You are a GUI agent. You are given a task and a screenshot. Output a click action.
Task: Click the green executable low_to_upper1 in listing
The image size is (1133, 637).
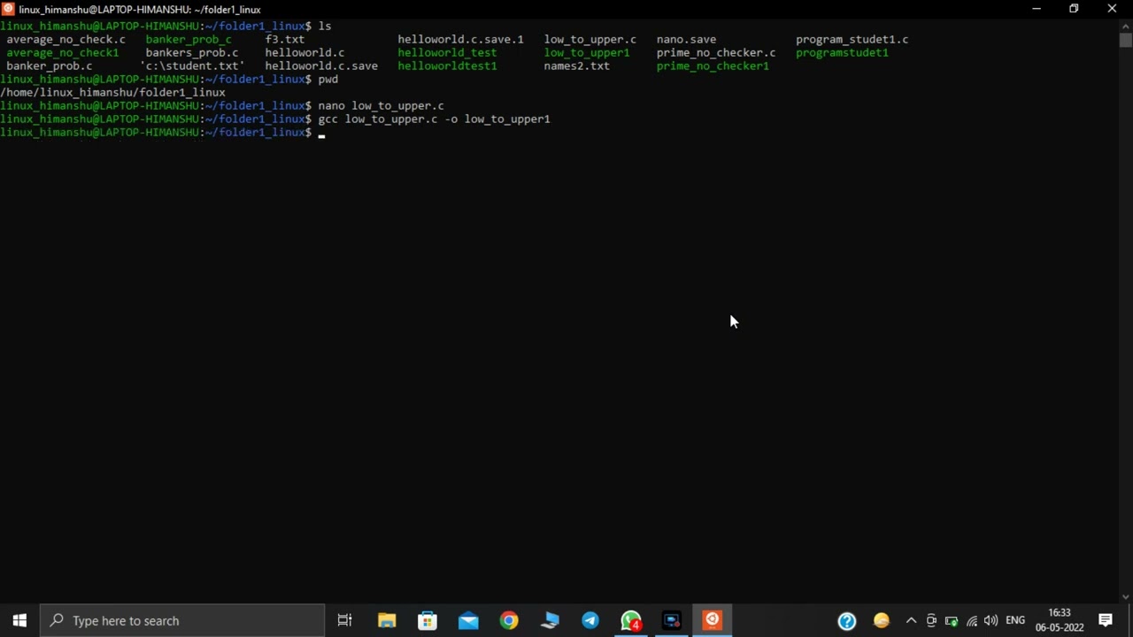[587, 52]
